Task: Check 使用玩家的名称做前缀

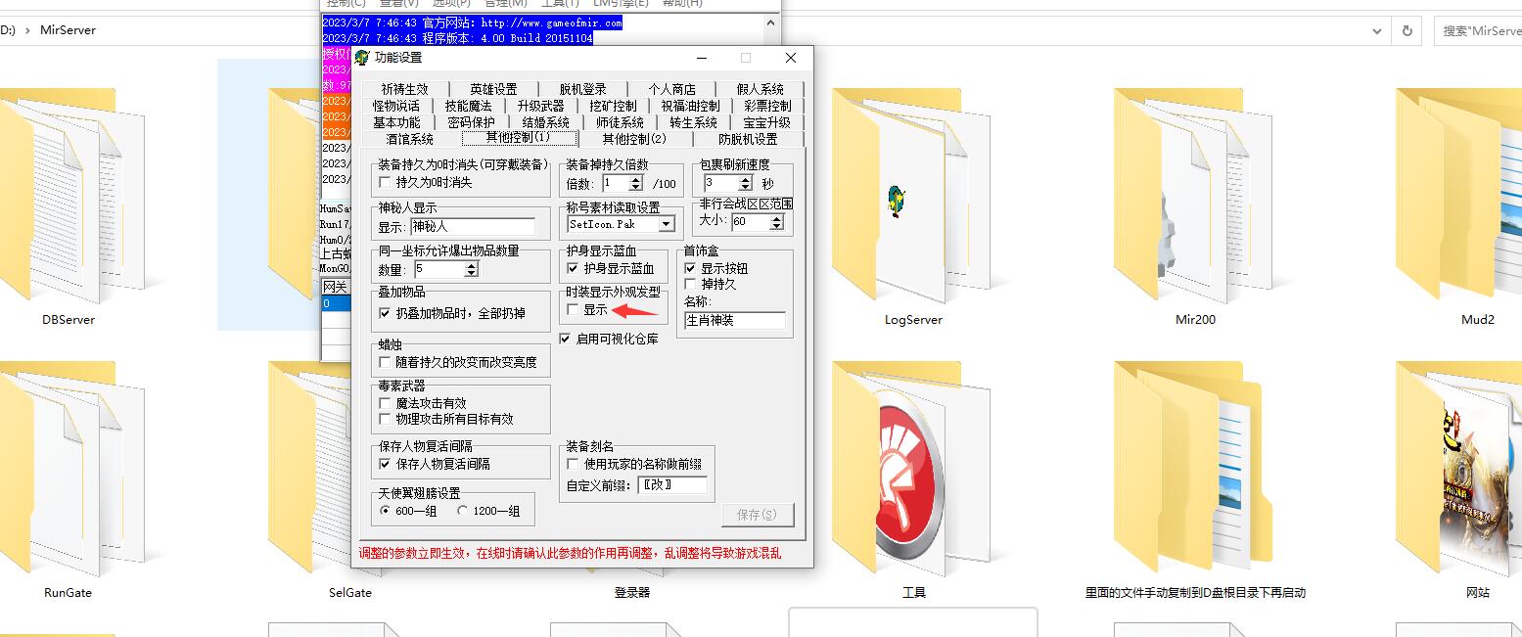Action: (x=573, y=465)
